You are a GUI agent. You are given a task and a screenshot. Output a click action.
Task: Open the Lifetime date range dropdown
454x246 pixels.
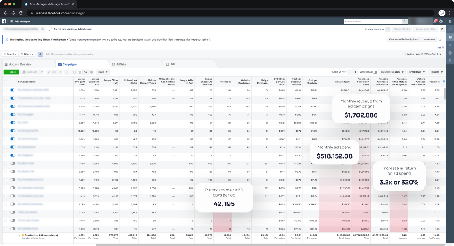422,54
